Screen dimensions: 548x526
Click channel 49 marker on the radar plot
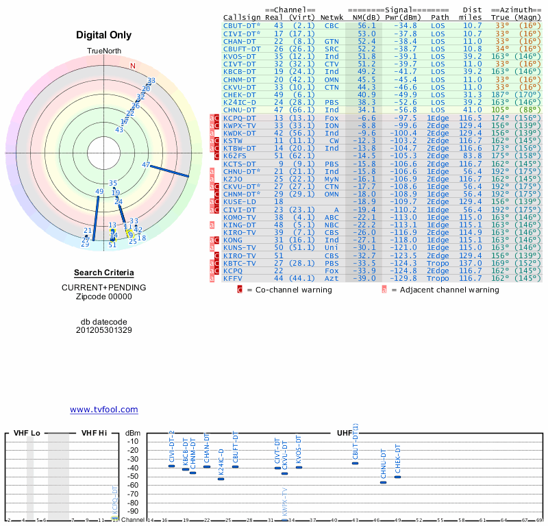click(100, 192)
